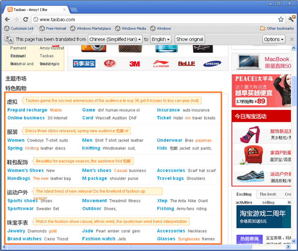The image size is (298, 251).
Task: Click the horizontal scrollbar right arrow
Action: tap(288, 247)
